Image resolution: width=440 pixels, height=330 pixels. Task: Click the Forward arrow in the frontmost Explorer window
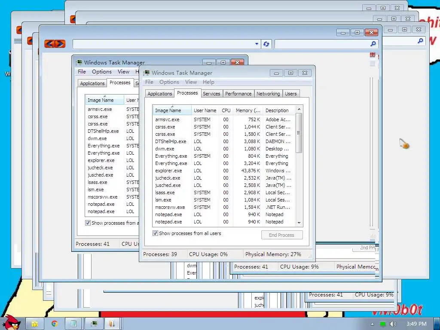tap(60, 44)
